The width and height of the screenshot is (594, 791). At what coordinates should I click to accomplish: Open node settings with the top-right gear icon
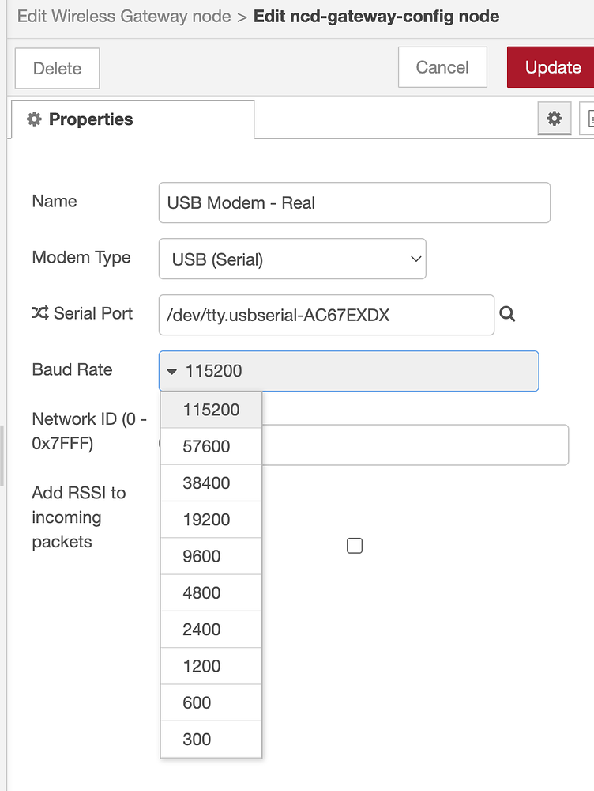[554, 119]
